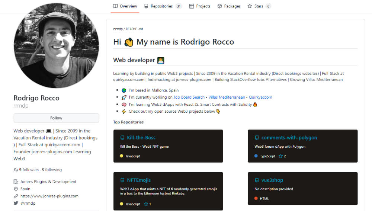
Task: Open the Quirkyaccom link
Action: point(260,97)
